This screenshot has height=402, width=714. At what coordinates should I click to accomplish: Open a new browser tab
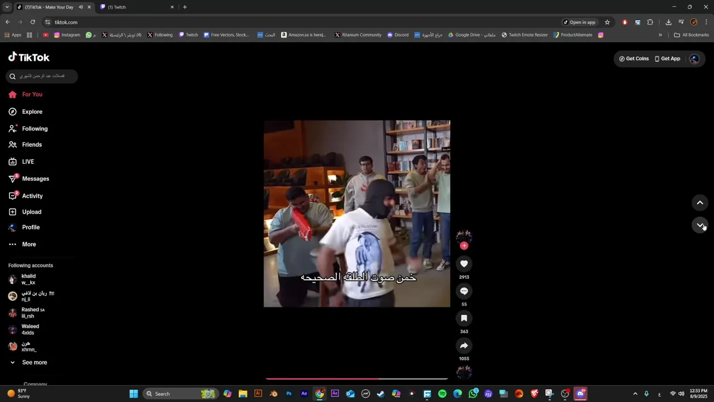pyautogui.click(x=185, y=7)
